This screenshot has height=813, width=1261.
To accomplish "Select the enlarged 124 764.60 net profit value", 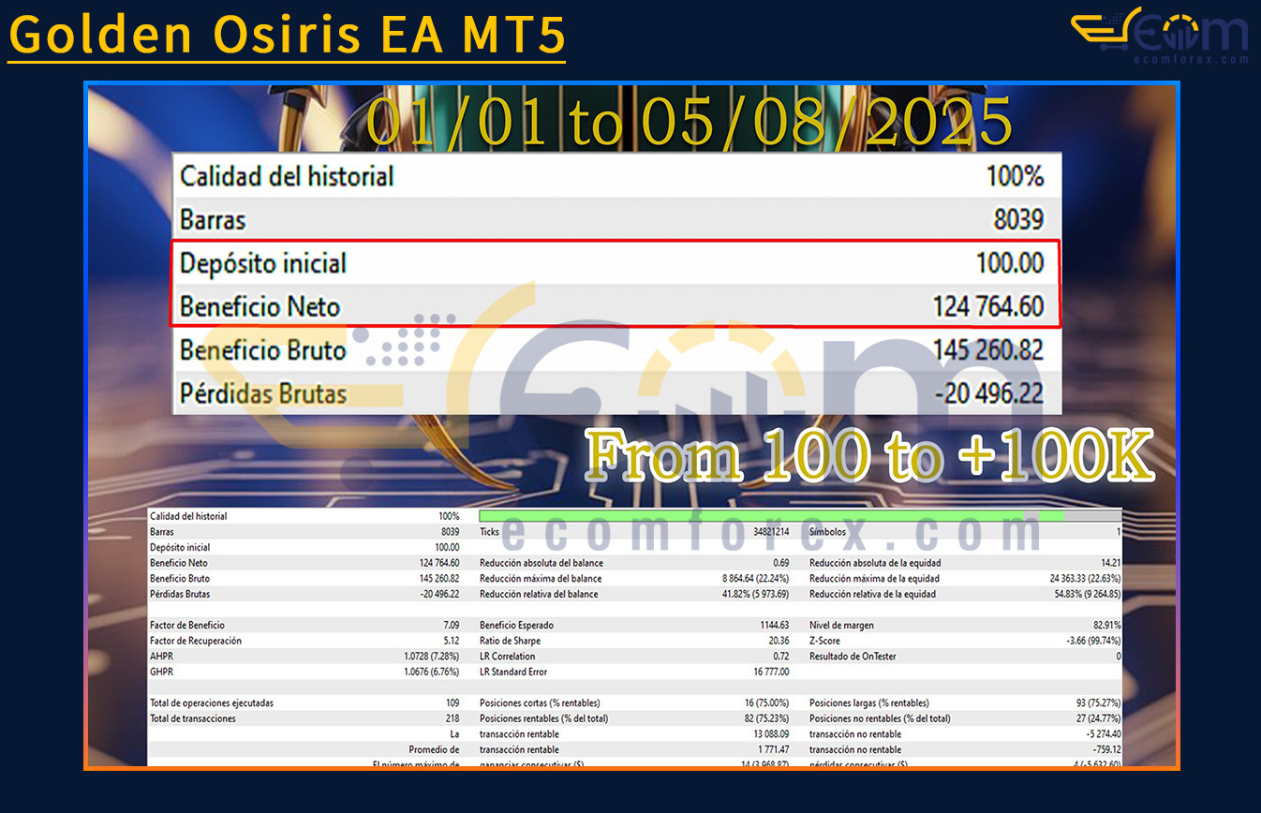I will (x=987, y=306).
